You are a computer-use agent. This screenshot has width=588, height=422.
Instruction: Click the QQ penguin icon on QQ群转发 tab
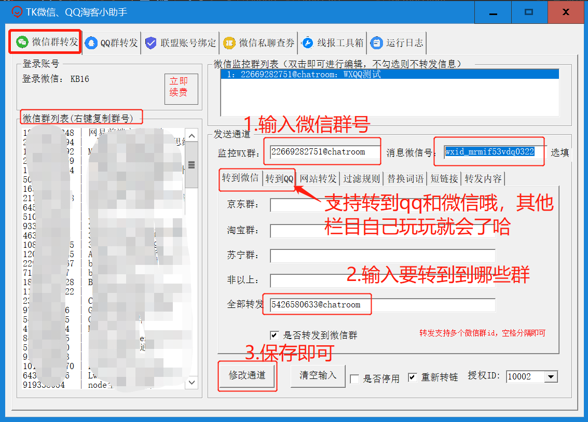tap(91, 43)
